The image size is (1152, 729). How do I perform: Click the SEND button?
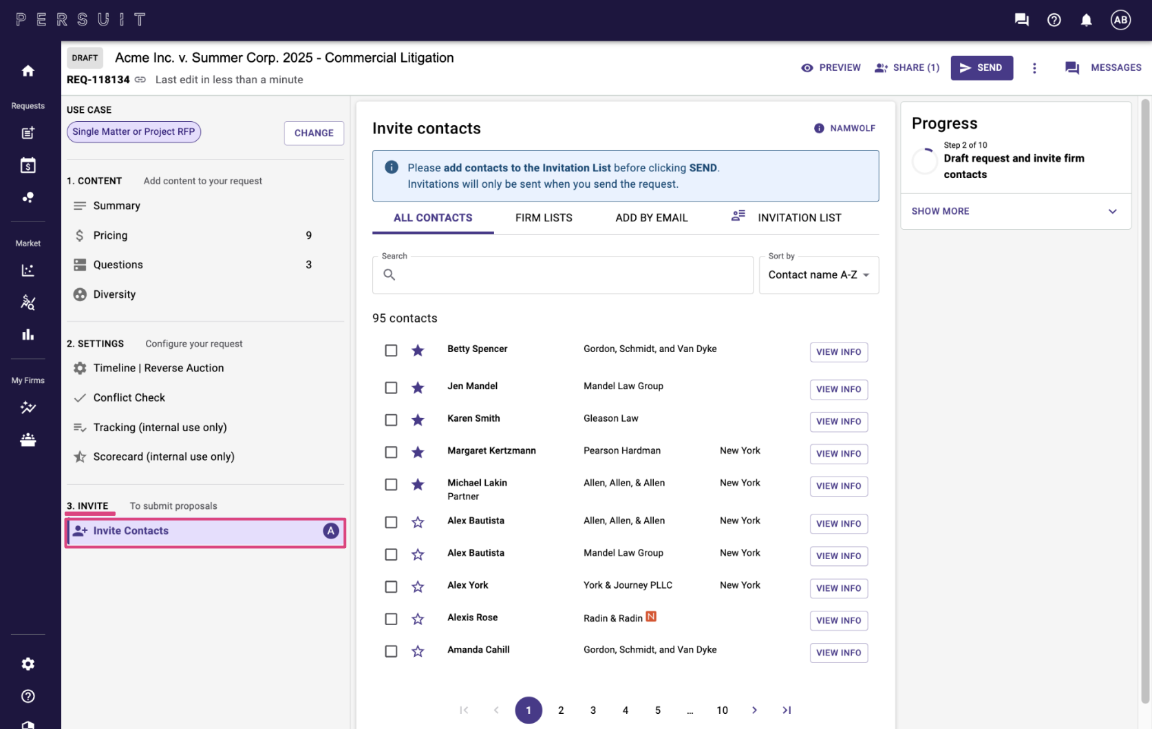(981, 68)
